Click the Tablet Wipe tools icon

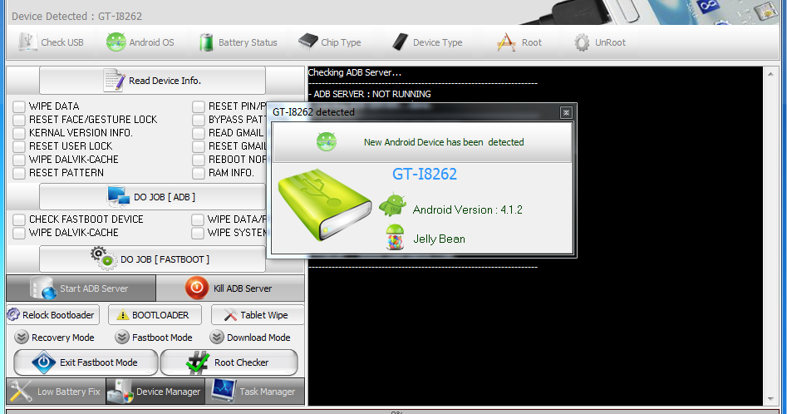230,314
